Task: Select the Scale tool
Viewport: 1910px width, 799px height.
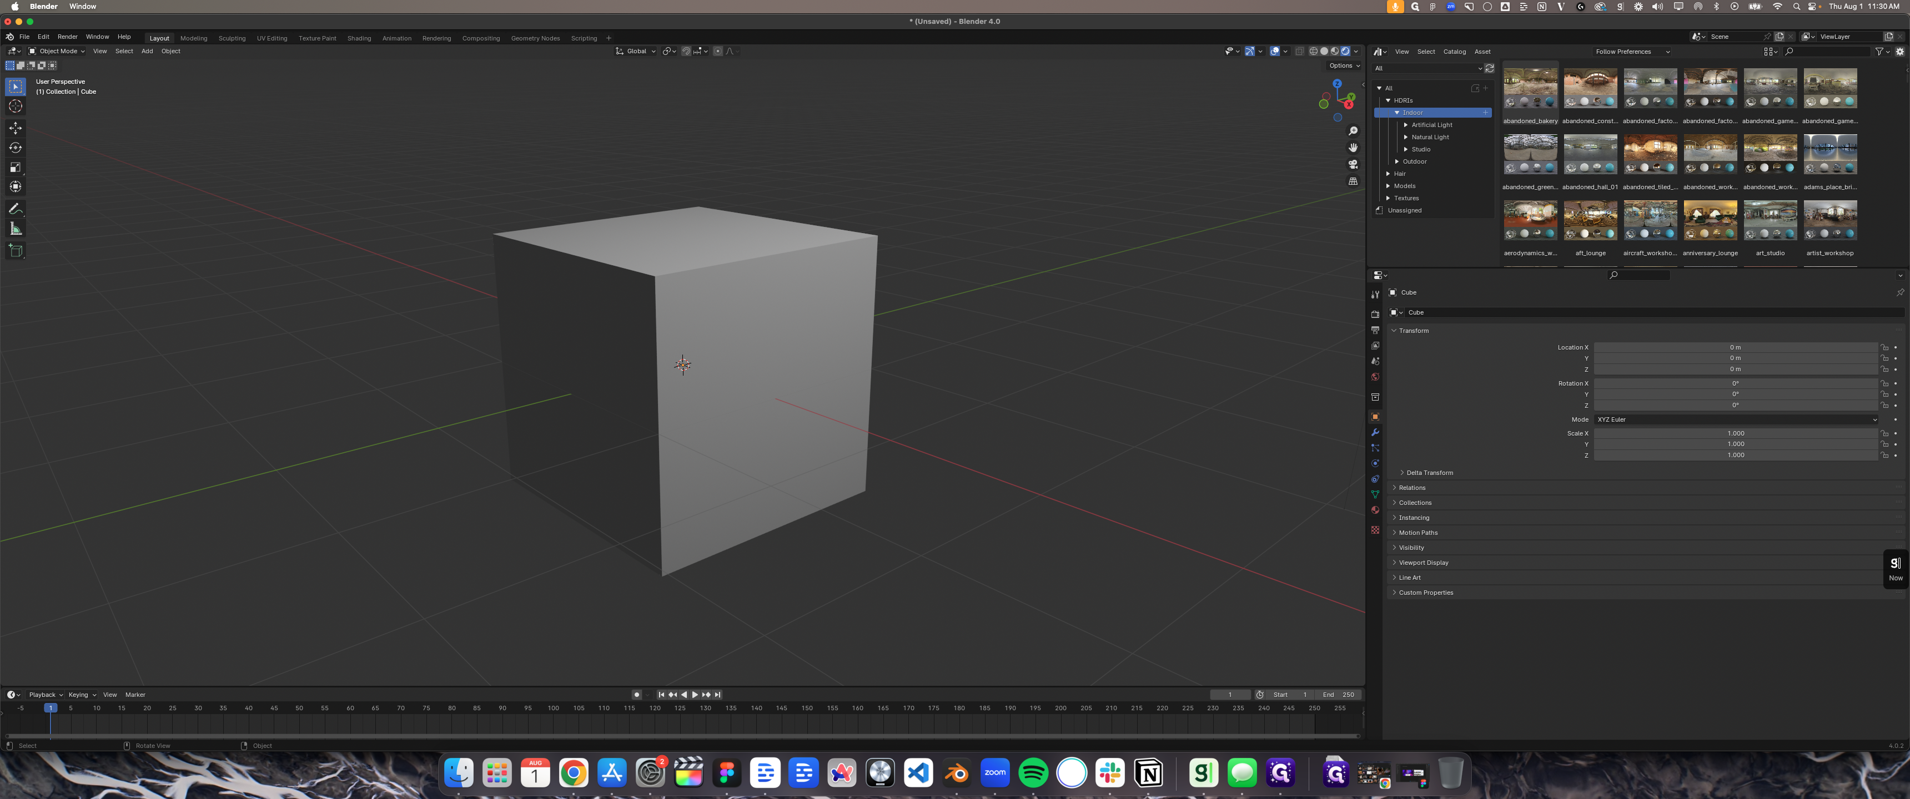Action: point(15,167)
